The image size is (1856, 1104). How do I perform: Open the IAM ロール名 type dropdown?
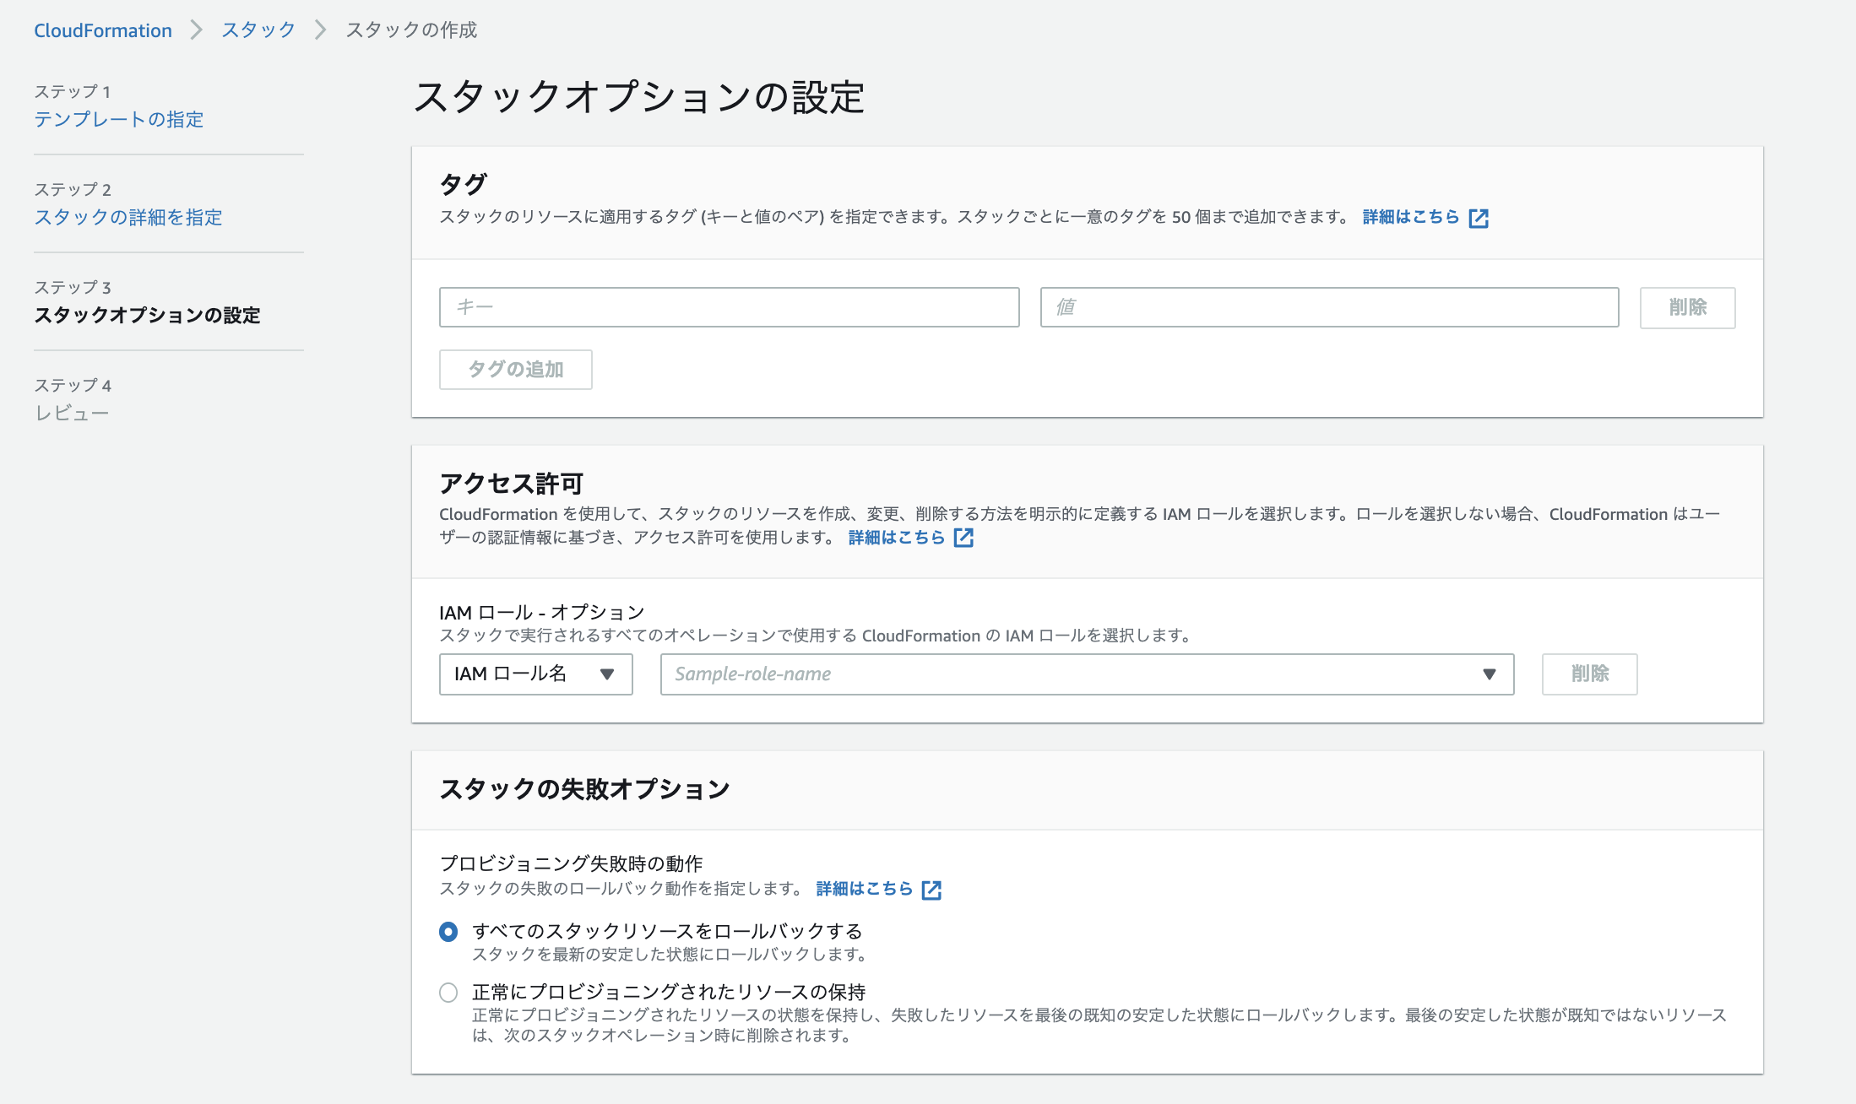[x=535, y=674]
